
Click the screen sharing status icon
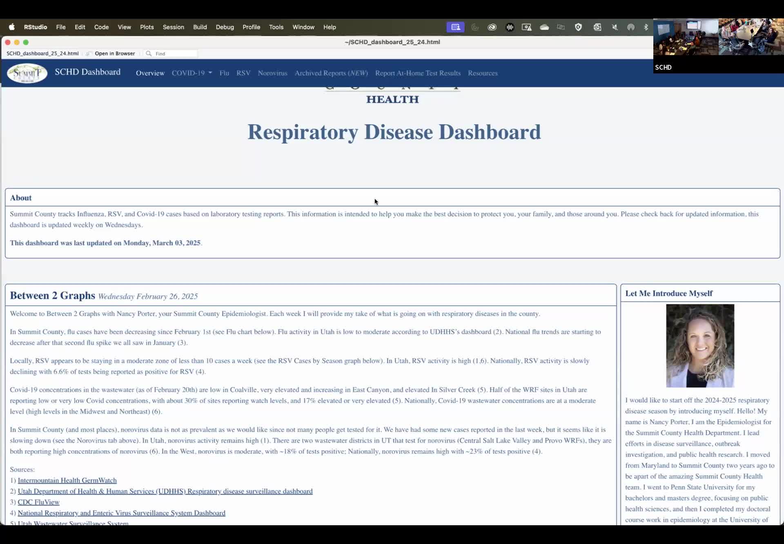tap(455, 27)
